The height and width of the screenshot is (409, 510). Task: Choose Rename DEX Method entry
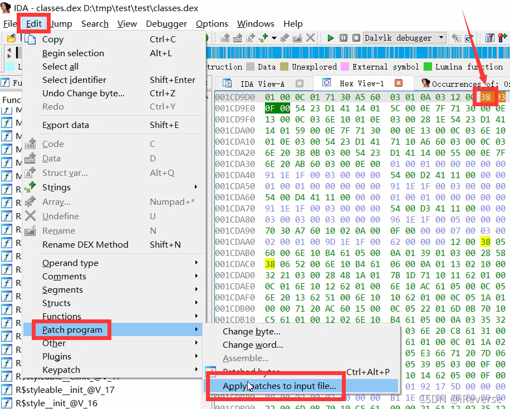point(114,244)
